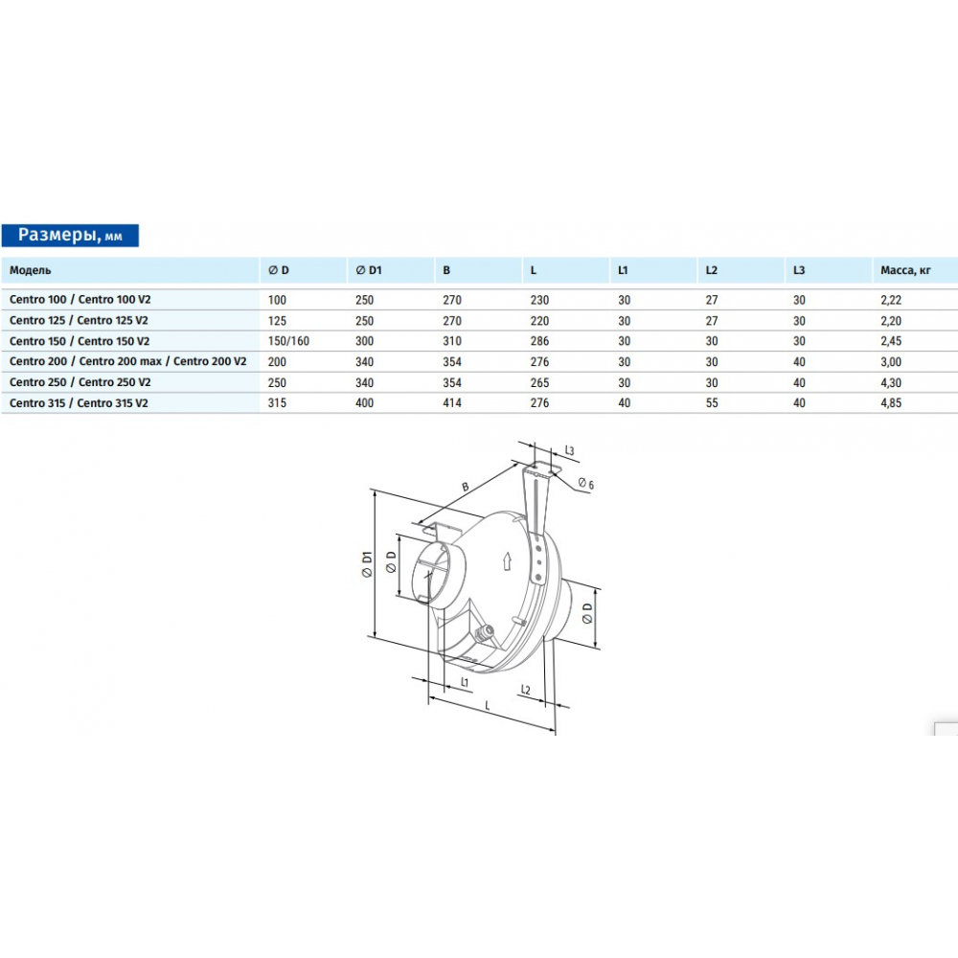Image resolution: width=958 pixels, height=958 pixels.
Task: Select the Centro 200 max model row
Action: click(127, 361)
